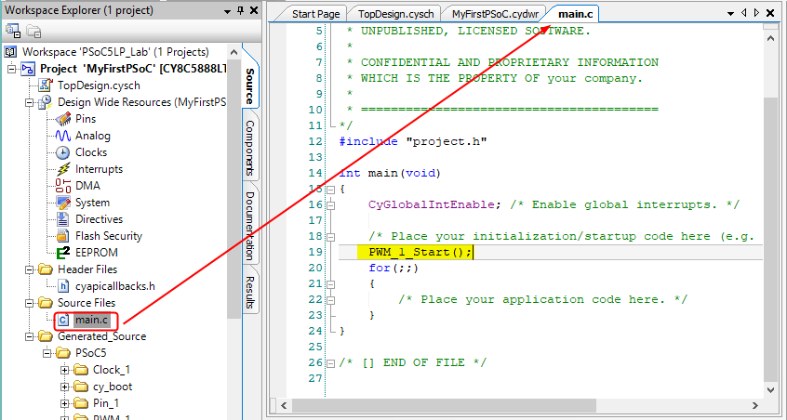Collapse the main function code fold
Viewport: 787px width, 420px height.
[x=331, y=189]
